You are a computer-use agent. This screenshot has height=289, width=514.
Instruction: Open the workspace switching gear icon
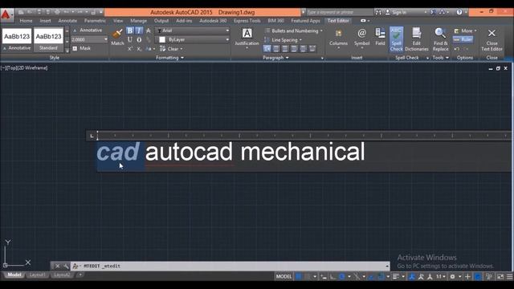(x=453, y=276)
